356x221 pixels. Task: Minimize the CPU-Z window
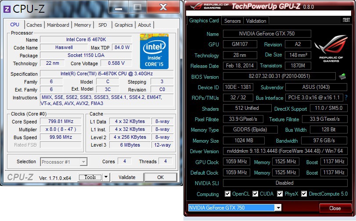pos(119,7)
